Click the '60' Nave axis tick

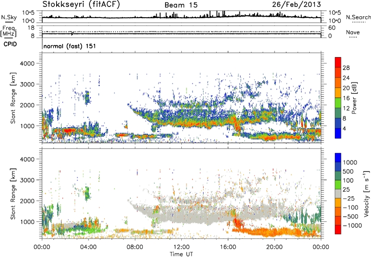point(332,28)
